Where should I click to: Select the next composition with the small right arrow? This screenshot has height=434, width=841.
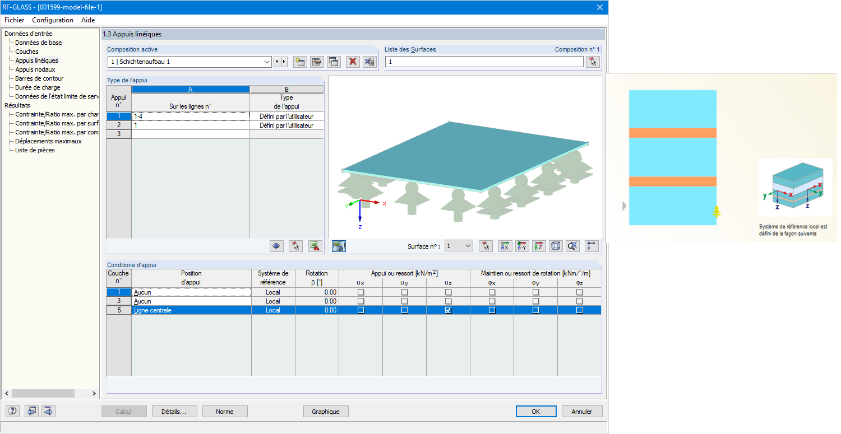pos(284,62)
